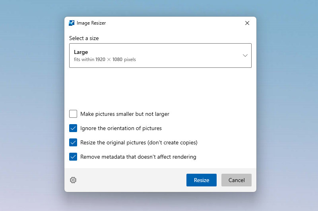Viewport: 318px width, 211px height.
Task: Click the Image Resizer app icon in title bar
Action: [x=72, y=23]
